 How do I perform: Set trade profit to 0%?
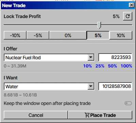(68, 35)
